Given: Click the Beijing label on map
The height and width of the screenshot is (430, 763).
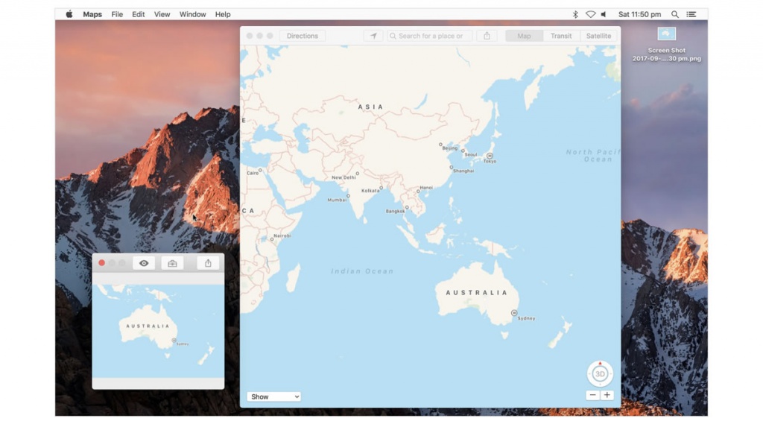Looking at the screenshot, I should [449, 148].
